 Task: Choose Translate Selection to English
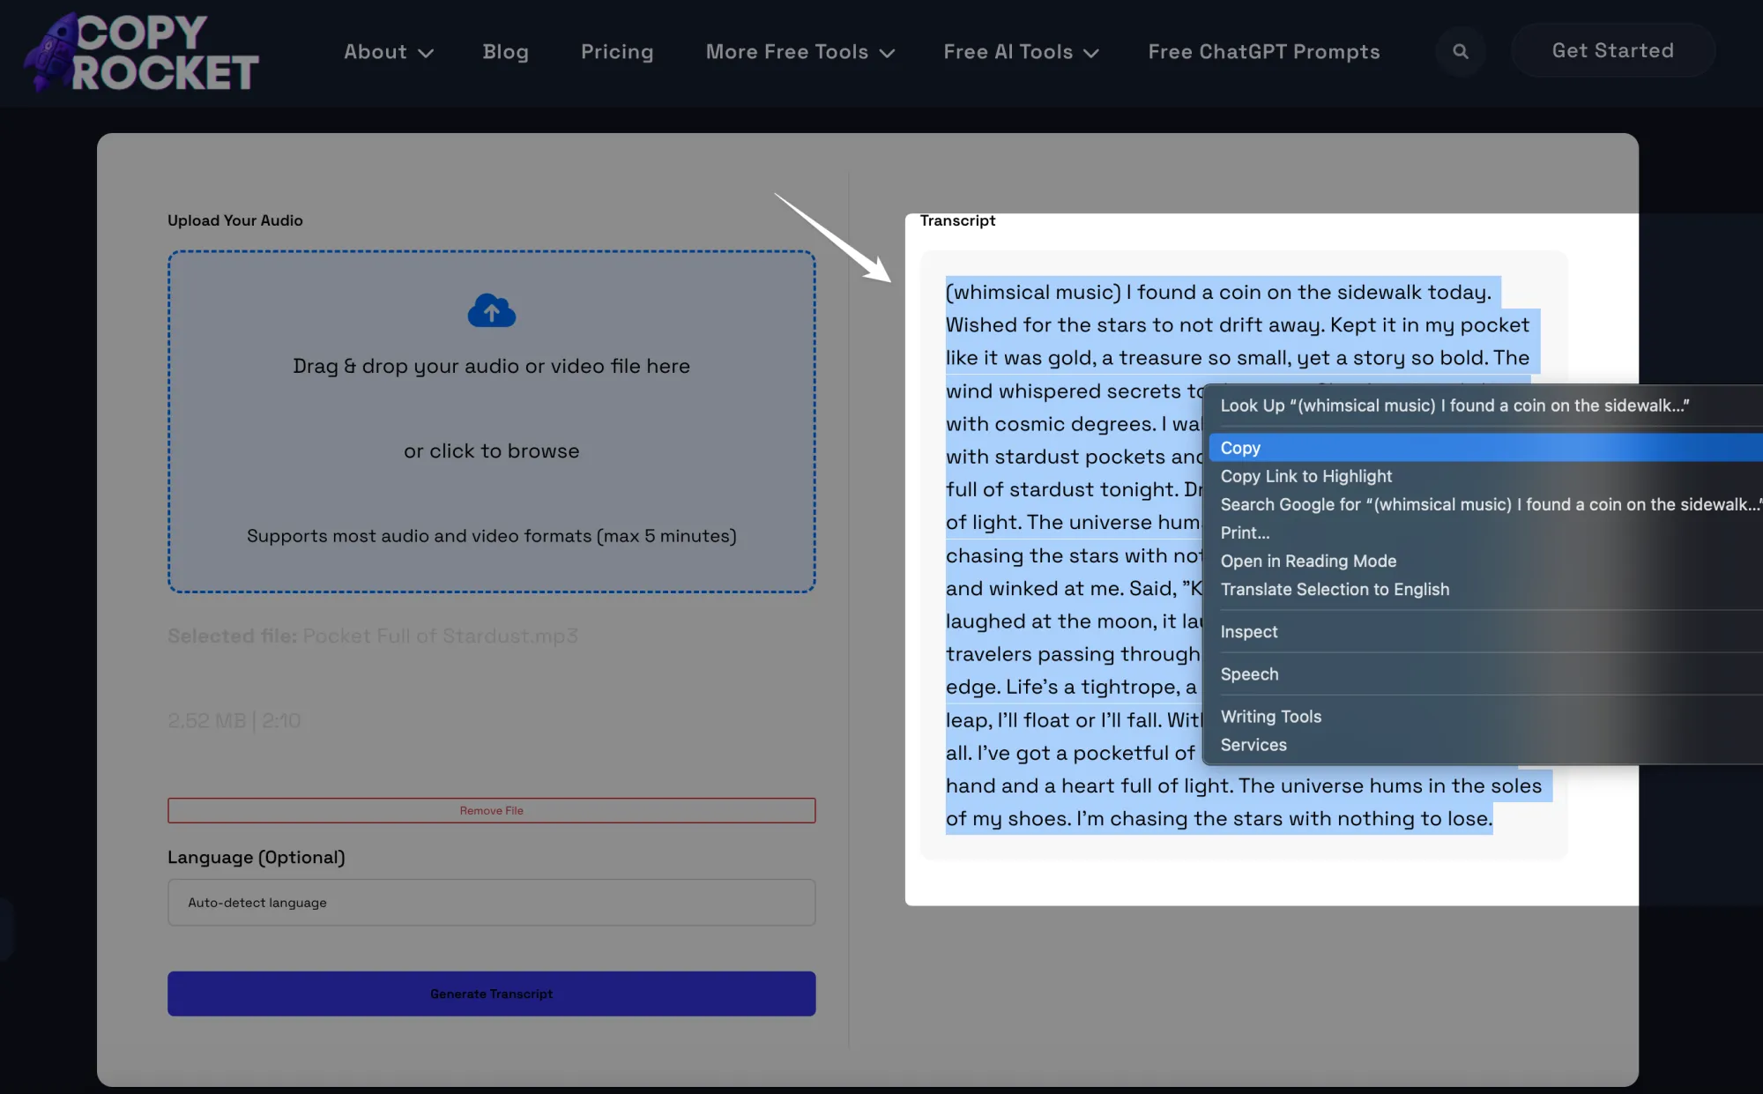pos(1335,589)
